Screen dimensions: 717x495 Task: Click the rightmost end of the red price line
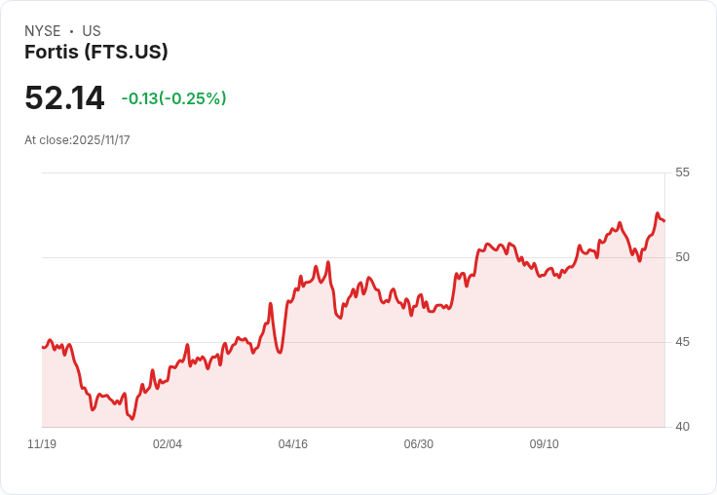tap(664, 220)
